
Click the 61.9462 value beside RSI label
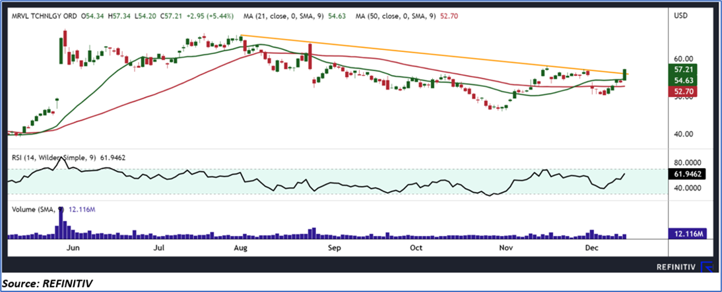pyautogui.click(x=112, y=158)
